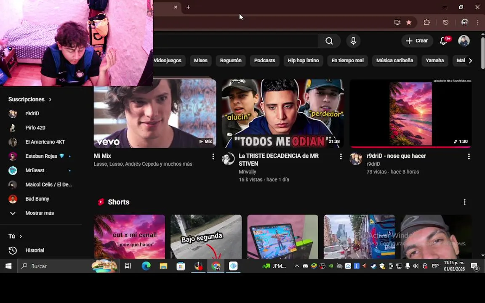Expand the Suscripciones section arrow
This screenshot has width=485, height=303.
coord(50,99)
